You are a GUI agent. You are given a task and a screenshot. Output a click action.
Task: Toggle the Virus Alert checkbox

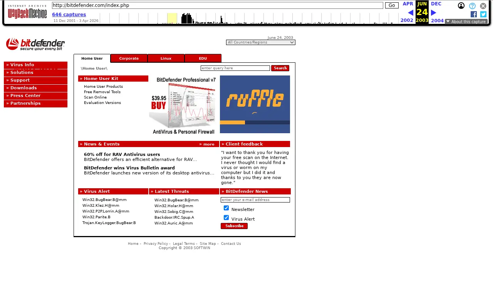click(226, 218)
